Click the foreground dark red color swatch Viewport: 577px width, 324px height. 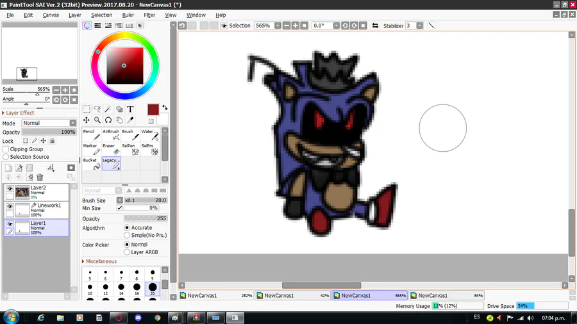point(153,109)
